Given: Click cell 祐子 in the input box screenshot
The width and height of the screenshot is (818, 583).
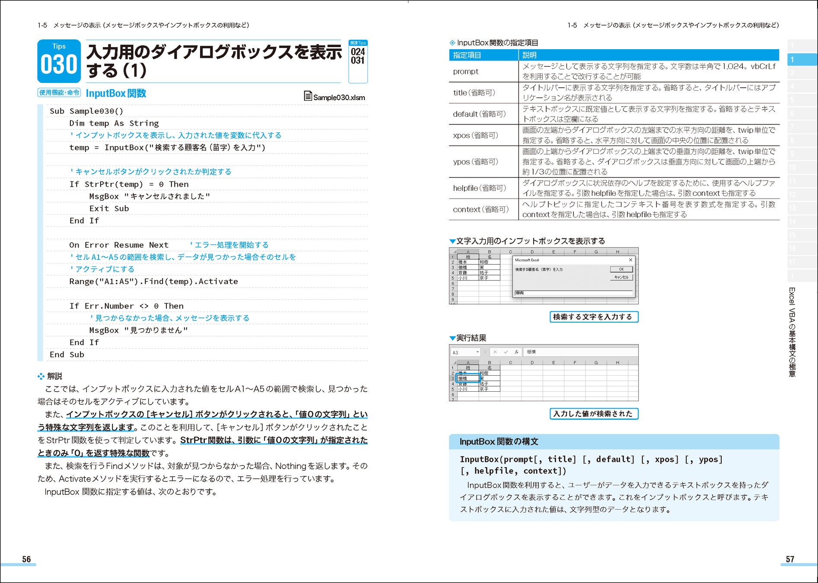Looking at the screenshot, I should click(x=489, y=273).
